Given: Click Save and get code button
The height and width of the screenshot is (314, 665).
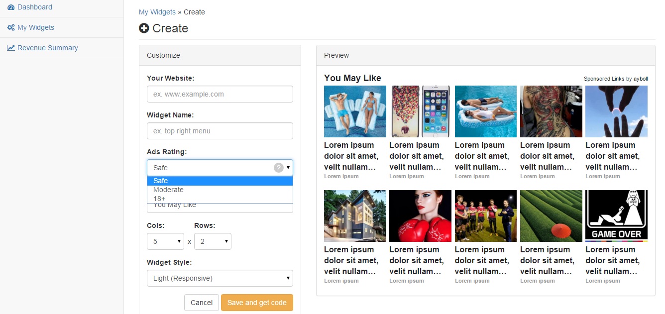Looking at the screenshot, I should 257,303.
